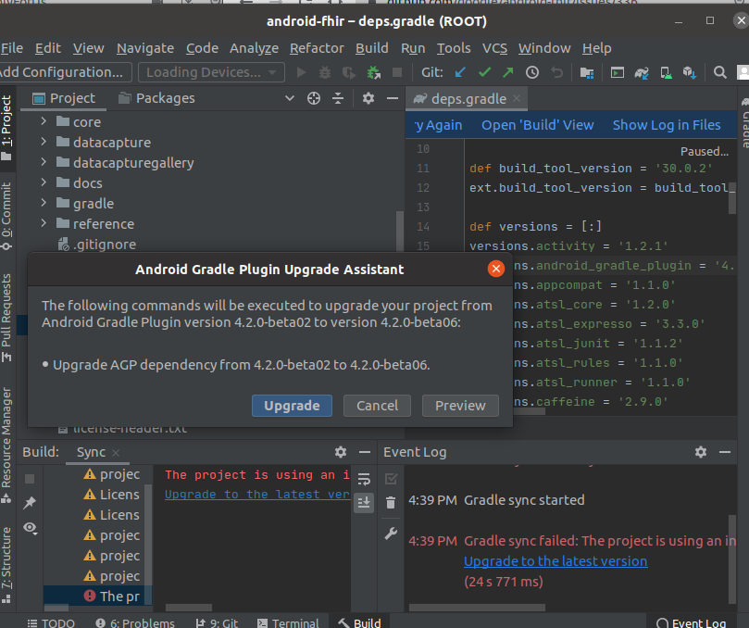The height and width of the screenshot is (628, 749).
Task: Select the .gitignore file
Action: tap(97, 245)
